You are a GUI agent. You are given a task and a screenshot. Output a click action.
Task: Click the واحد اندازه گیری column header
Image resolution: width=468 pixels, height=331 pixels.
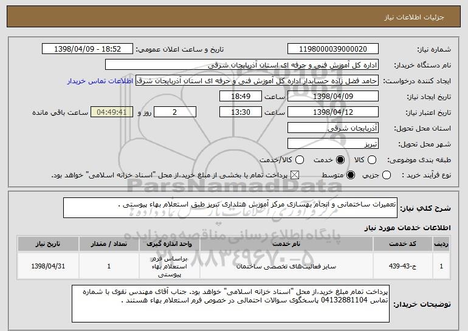(x=169, y=244)
